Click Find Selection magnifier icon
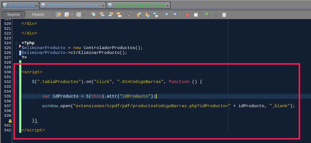Screen dimensions: 311x143 pos(94,15)
